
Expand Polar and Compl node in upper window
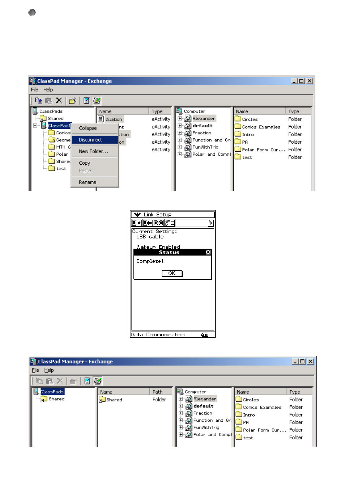click(180, 154)
